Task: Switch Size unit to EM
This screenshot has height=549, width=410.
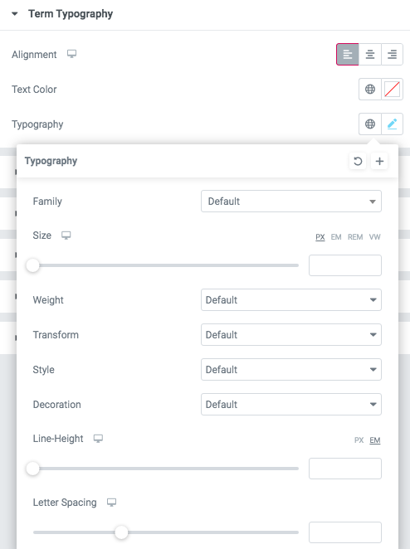Action: (336, 237)
